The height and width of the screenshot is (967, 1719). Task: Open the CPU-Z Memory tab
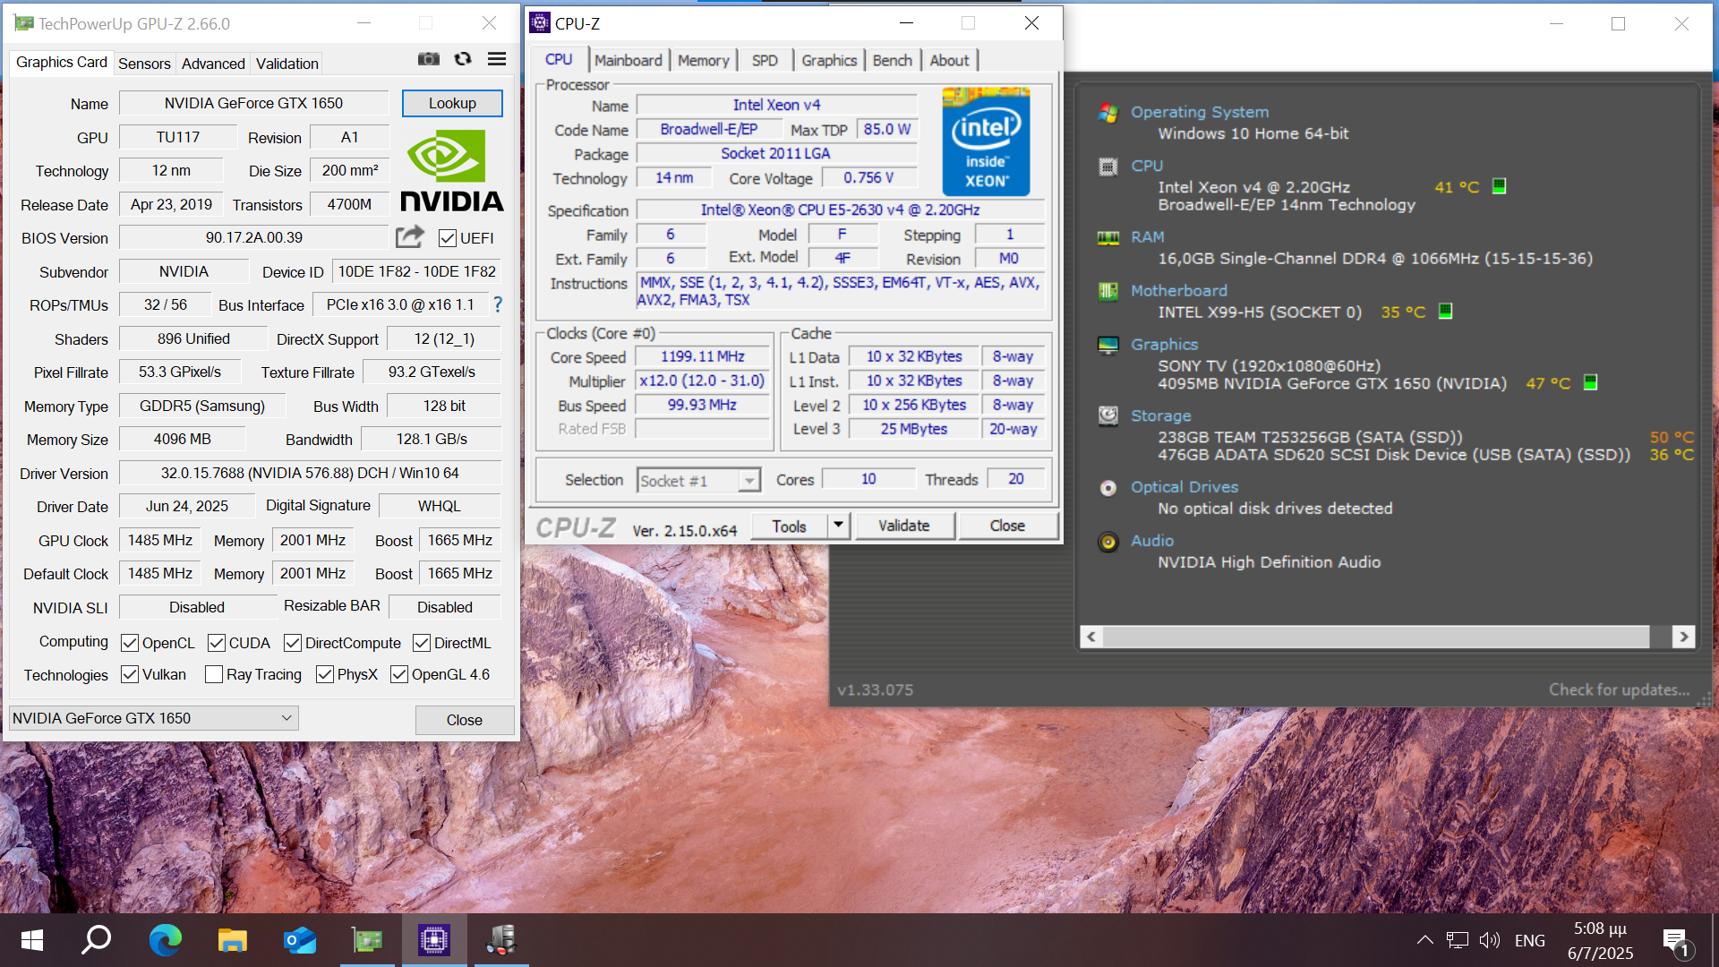703,60
